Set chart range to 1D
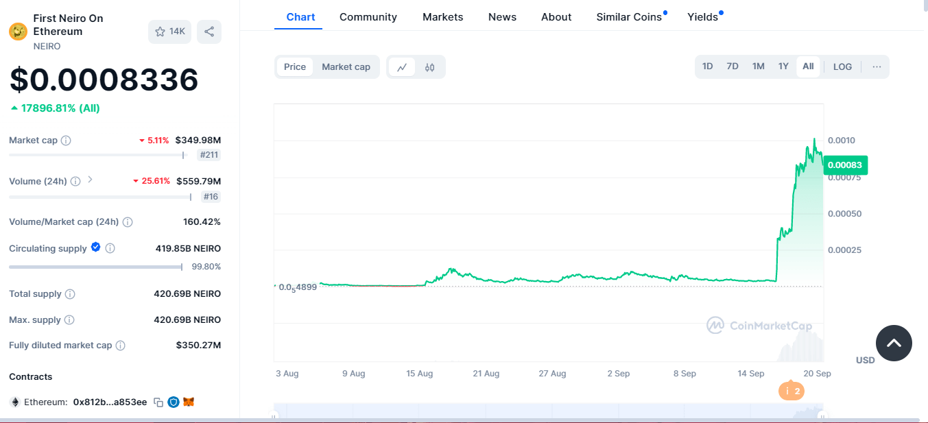Screen dimensions: 928x423 (708, 67)
